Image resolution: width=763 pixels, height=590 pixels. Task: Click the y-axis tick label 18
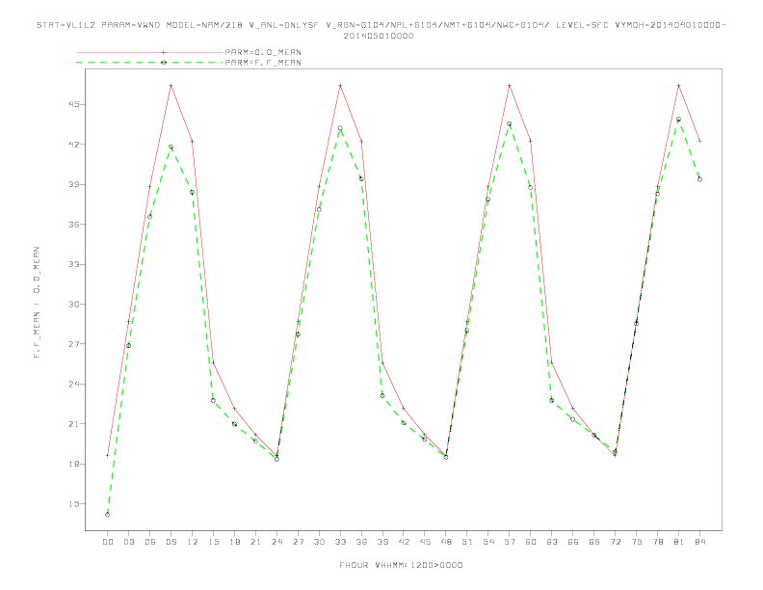pos(74,464)
